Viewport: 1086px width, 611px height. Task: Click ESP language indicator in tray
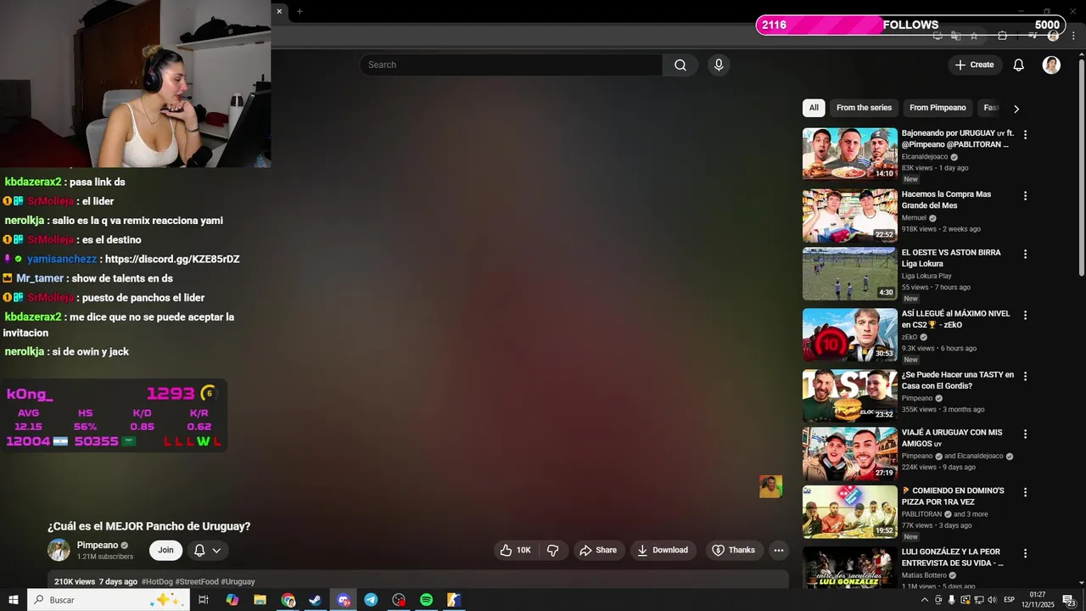coord(1010,600)
